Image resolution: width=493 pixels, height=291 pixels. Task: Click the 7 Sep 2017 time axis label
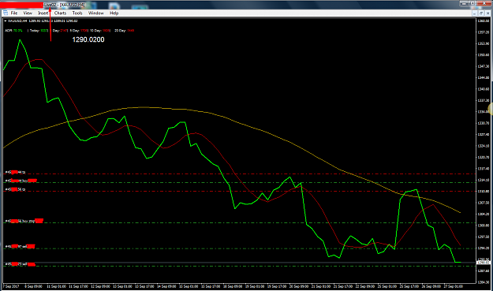point(11,286)
